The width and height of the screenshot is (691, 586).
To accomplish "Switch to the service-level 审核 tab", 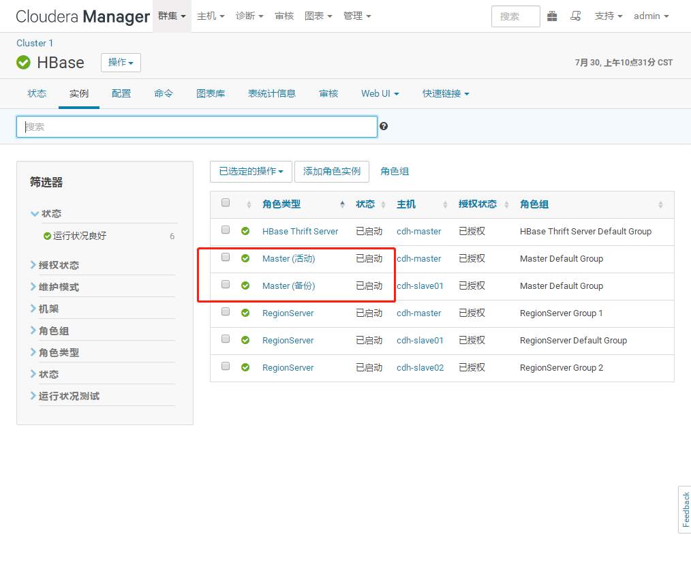I will [x=328, y=94].
